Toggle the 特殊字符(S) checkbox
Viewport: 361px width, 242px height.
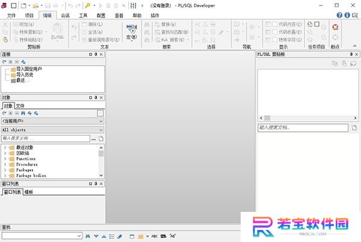[275, 40]
